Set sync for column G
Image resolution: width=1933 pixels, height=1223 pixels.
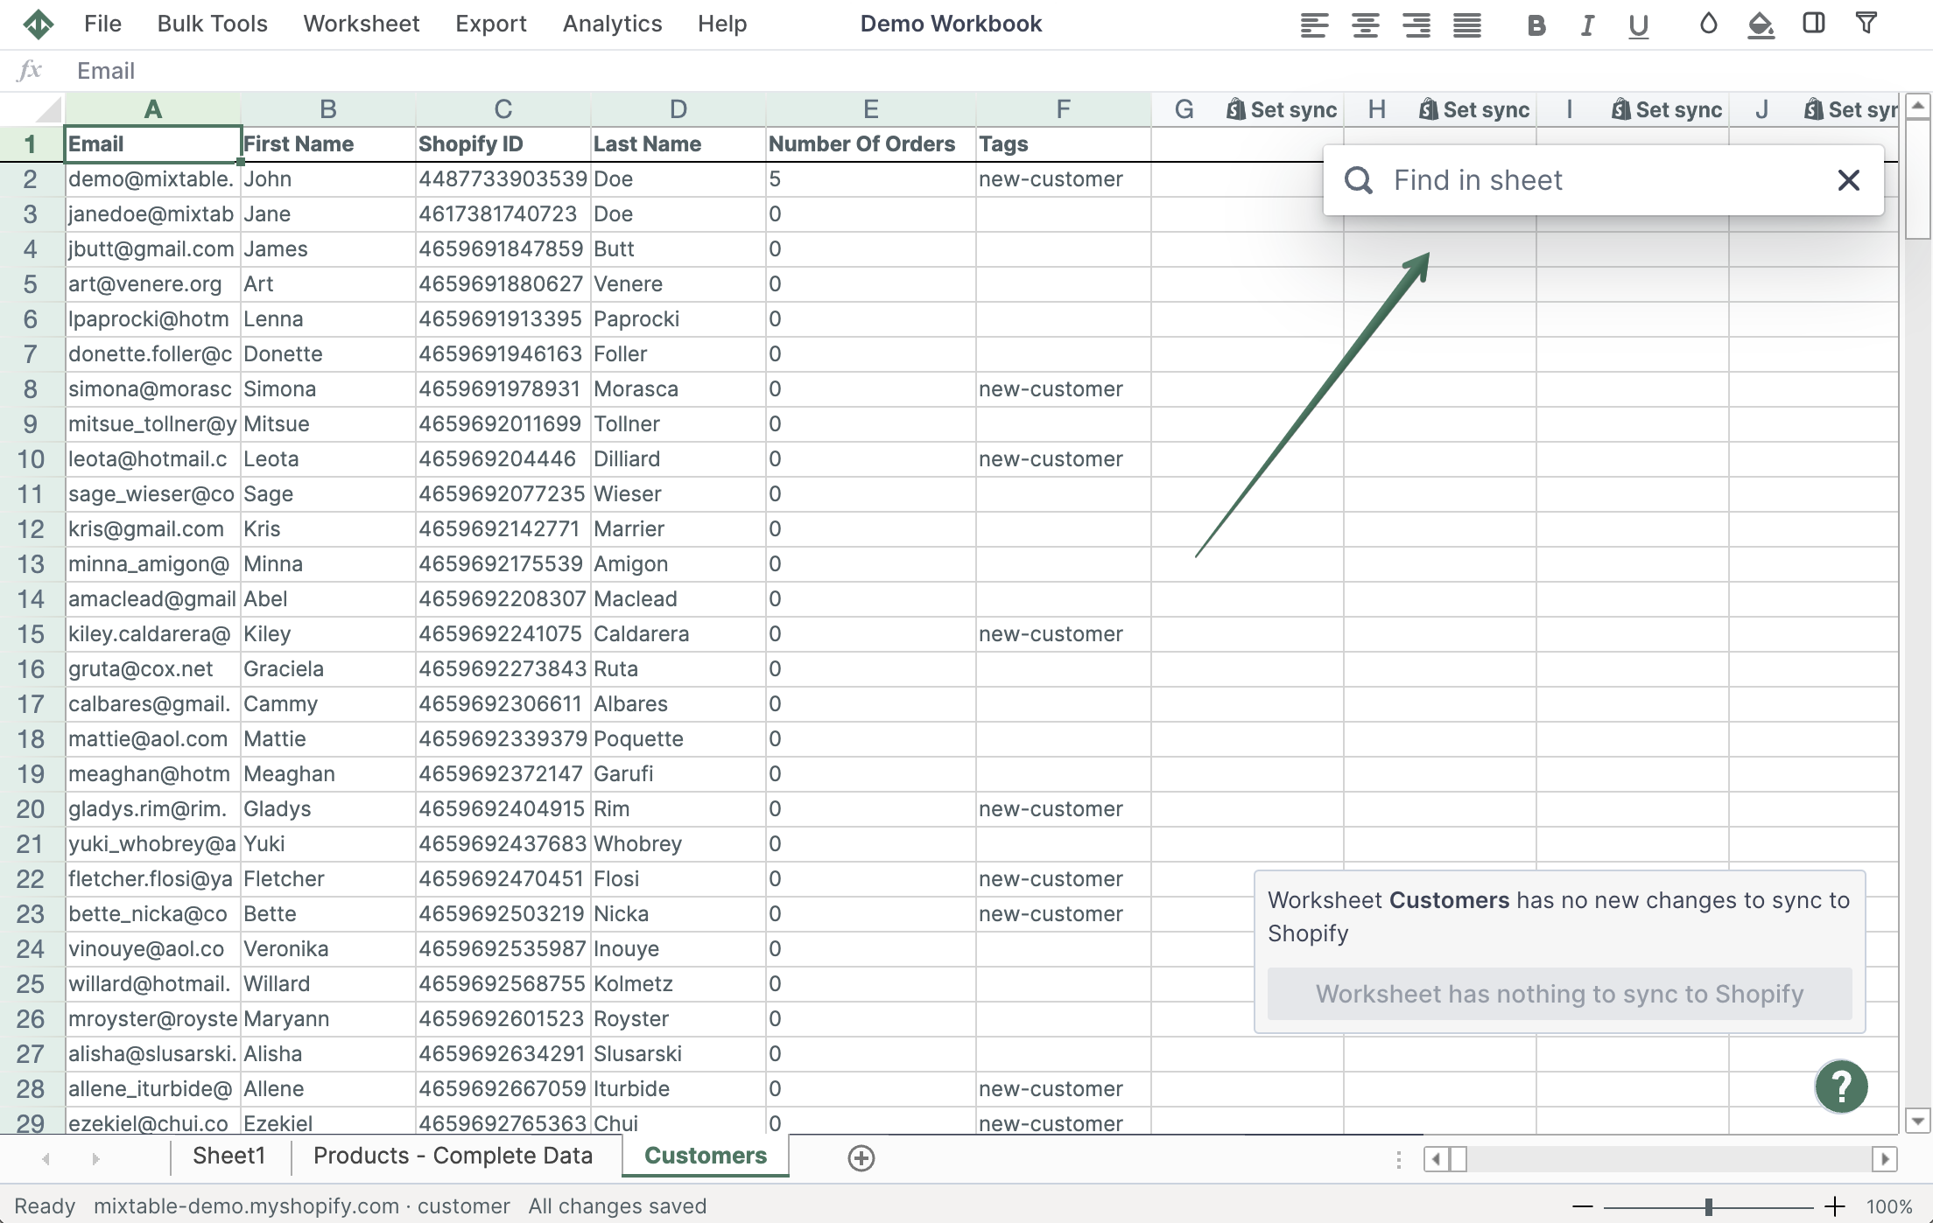point(1281,108)
